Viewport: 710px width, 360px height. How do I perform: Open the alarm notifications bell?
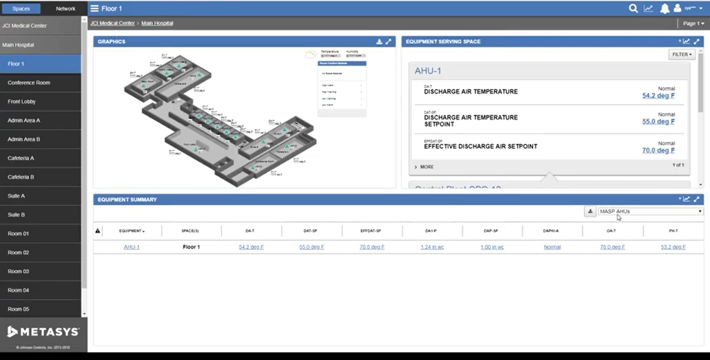pos(665,9)
